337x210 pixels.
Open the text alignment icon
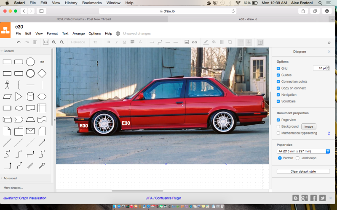pos(132,42)
